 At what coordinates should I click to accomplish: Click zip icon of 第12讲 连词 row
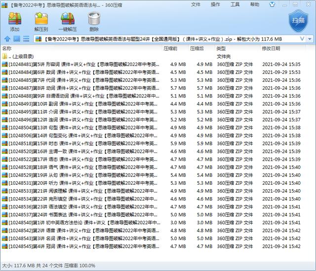point(4,120)
